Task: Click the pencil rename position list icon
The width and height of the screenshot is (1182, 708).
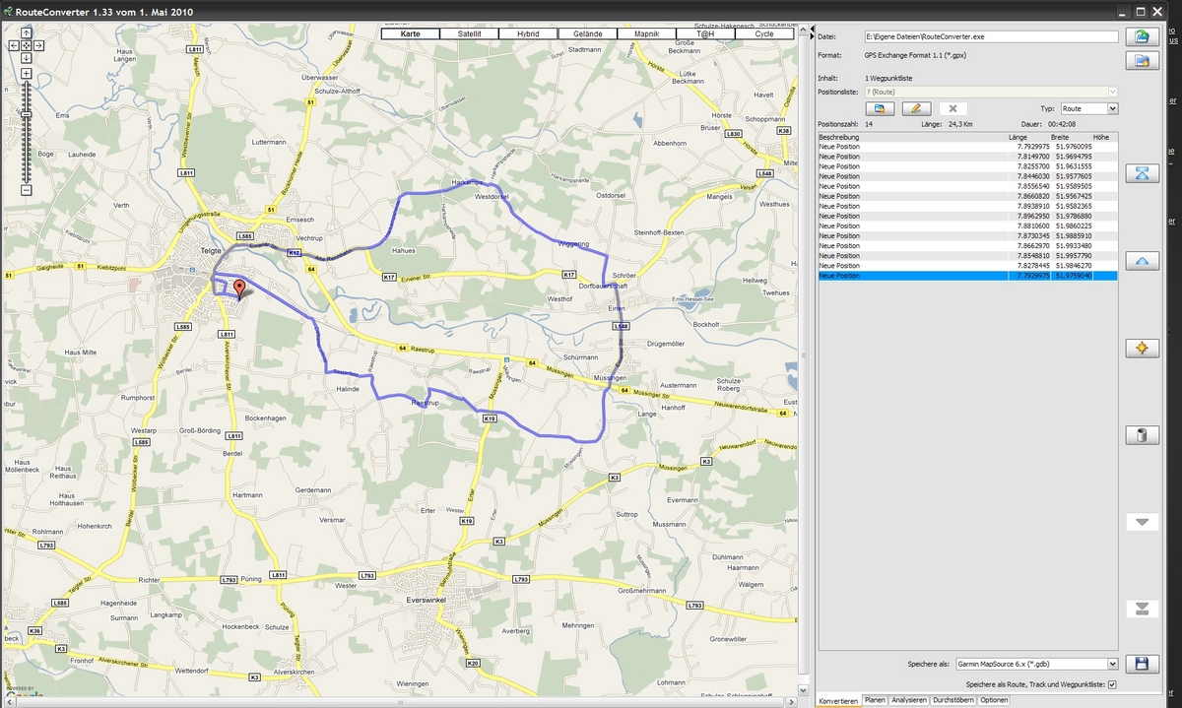Action: (915, 108)
